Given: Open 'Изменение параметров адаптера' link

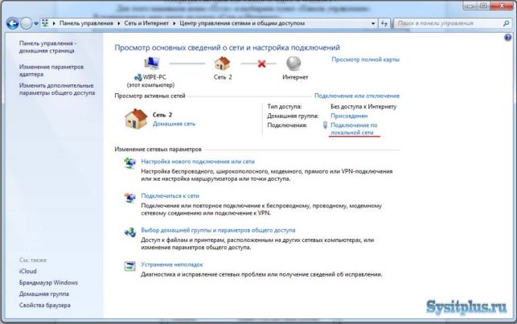Looking at the screenshot, I should tap(51, 71).
